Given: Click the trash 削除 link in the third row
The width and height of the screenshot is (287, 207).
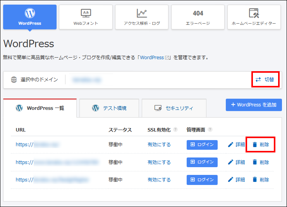Looking at the screenshot, I should [x=261, y=180].
